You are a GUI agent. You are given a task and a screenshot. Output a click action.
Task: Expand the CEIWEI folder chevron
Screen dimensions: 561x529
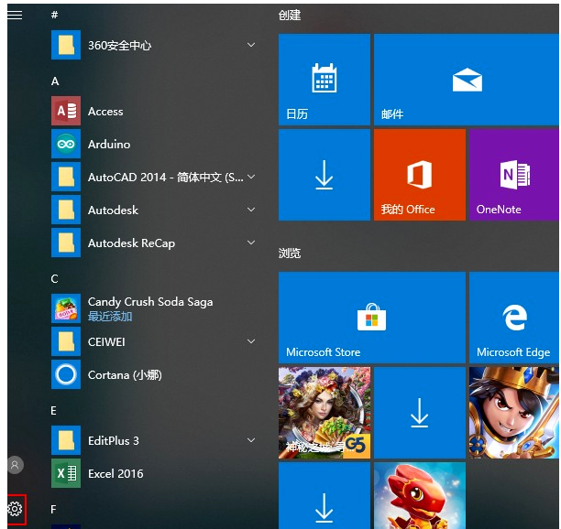(251, 341)
